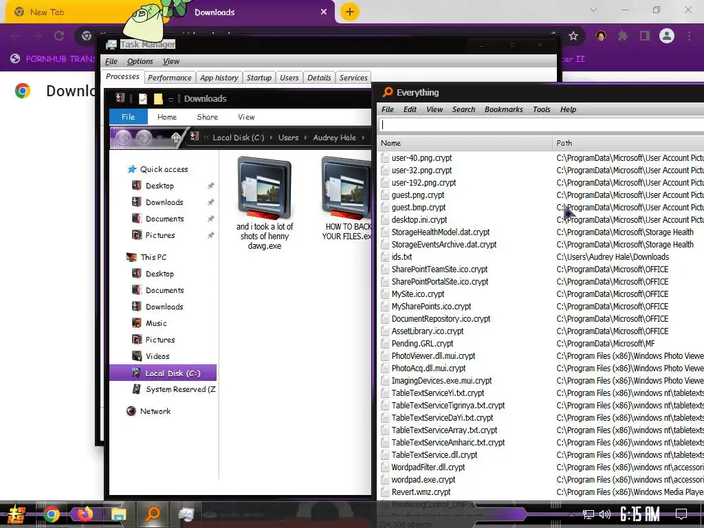The image size is (704, 528).
Task: Open Task Manager from the taskbar
Action: pyautogui.click(x=186, y=514)
